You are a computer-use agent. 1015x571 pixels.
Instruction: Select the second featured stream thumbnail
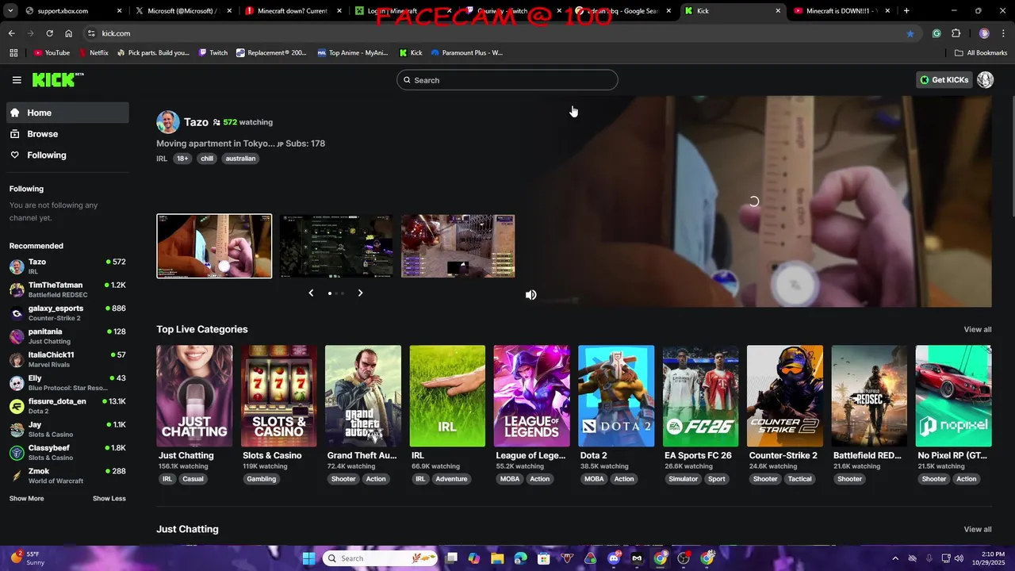pyautogui.click(x=336, y=246)
